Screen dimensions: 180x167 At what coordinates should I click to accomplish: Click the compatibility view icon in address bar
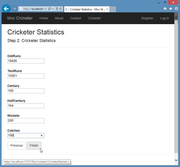(x=57, y=9)
